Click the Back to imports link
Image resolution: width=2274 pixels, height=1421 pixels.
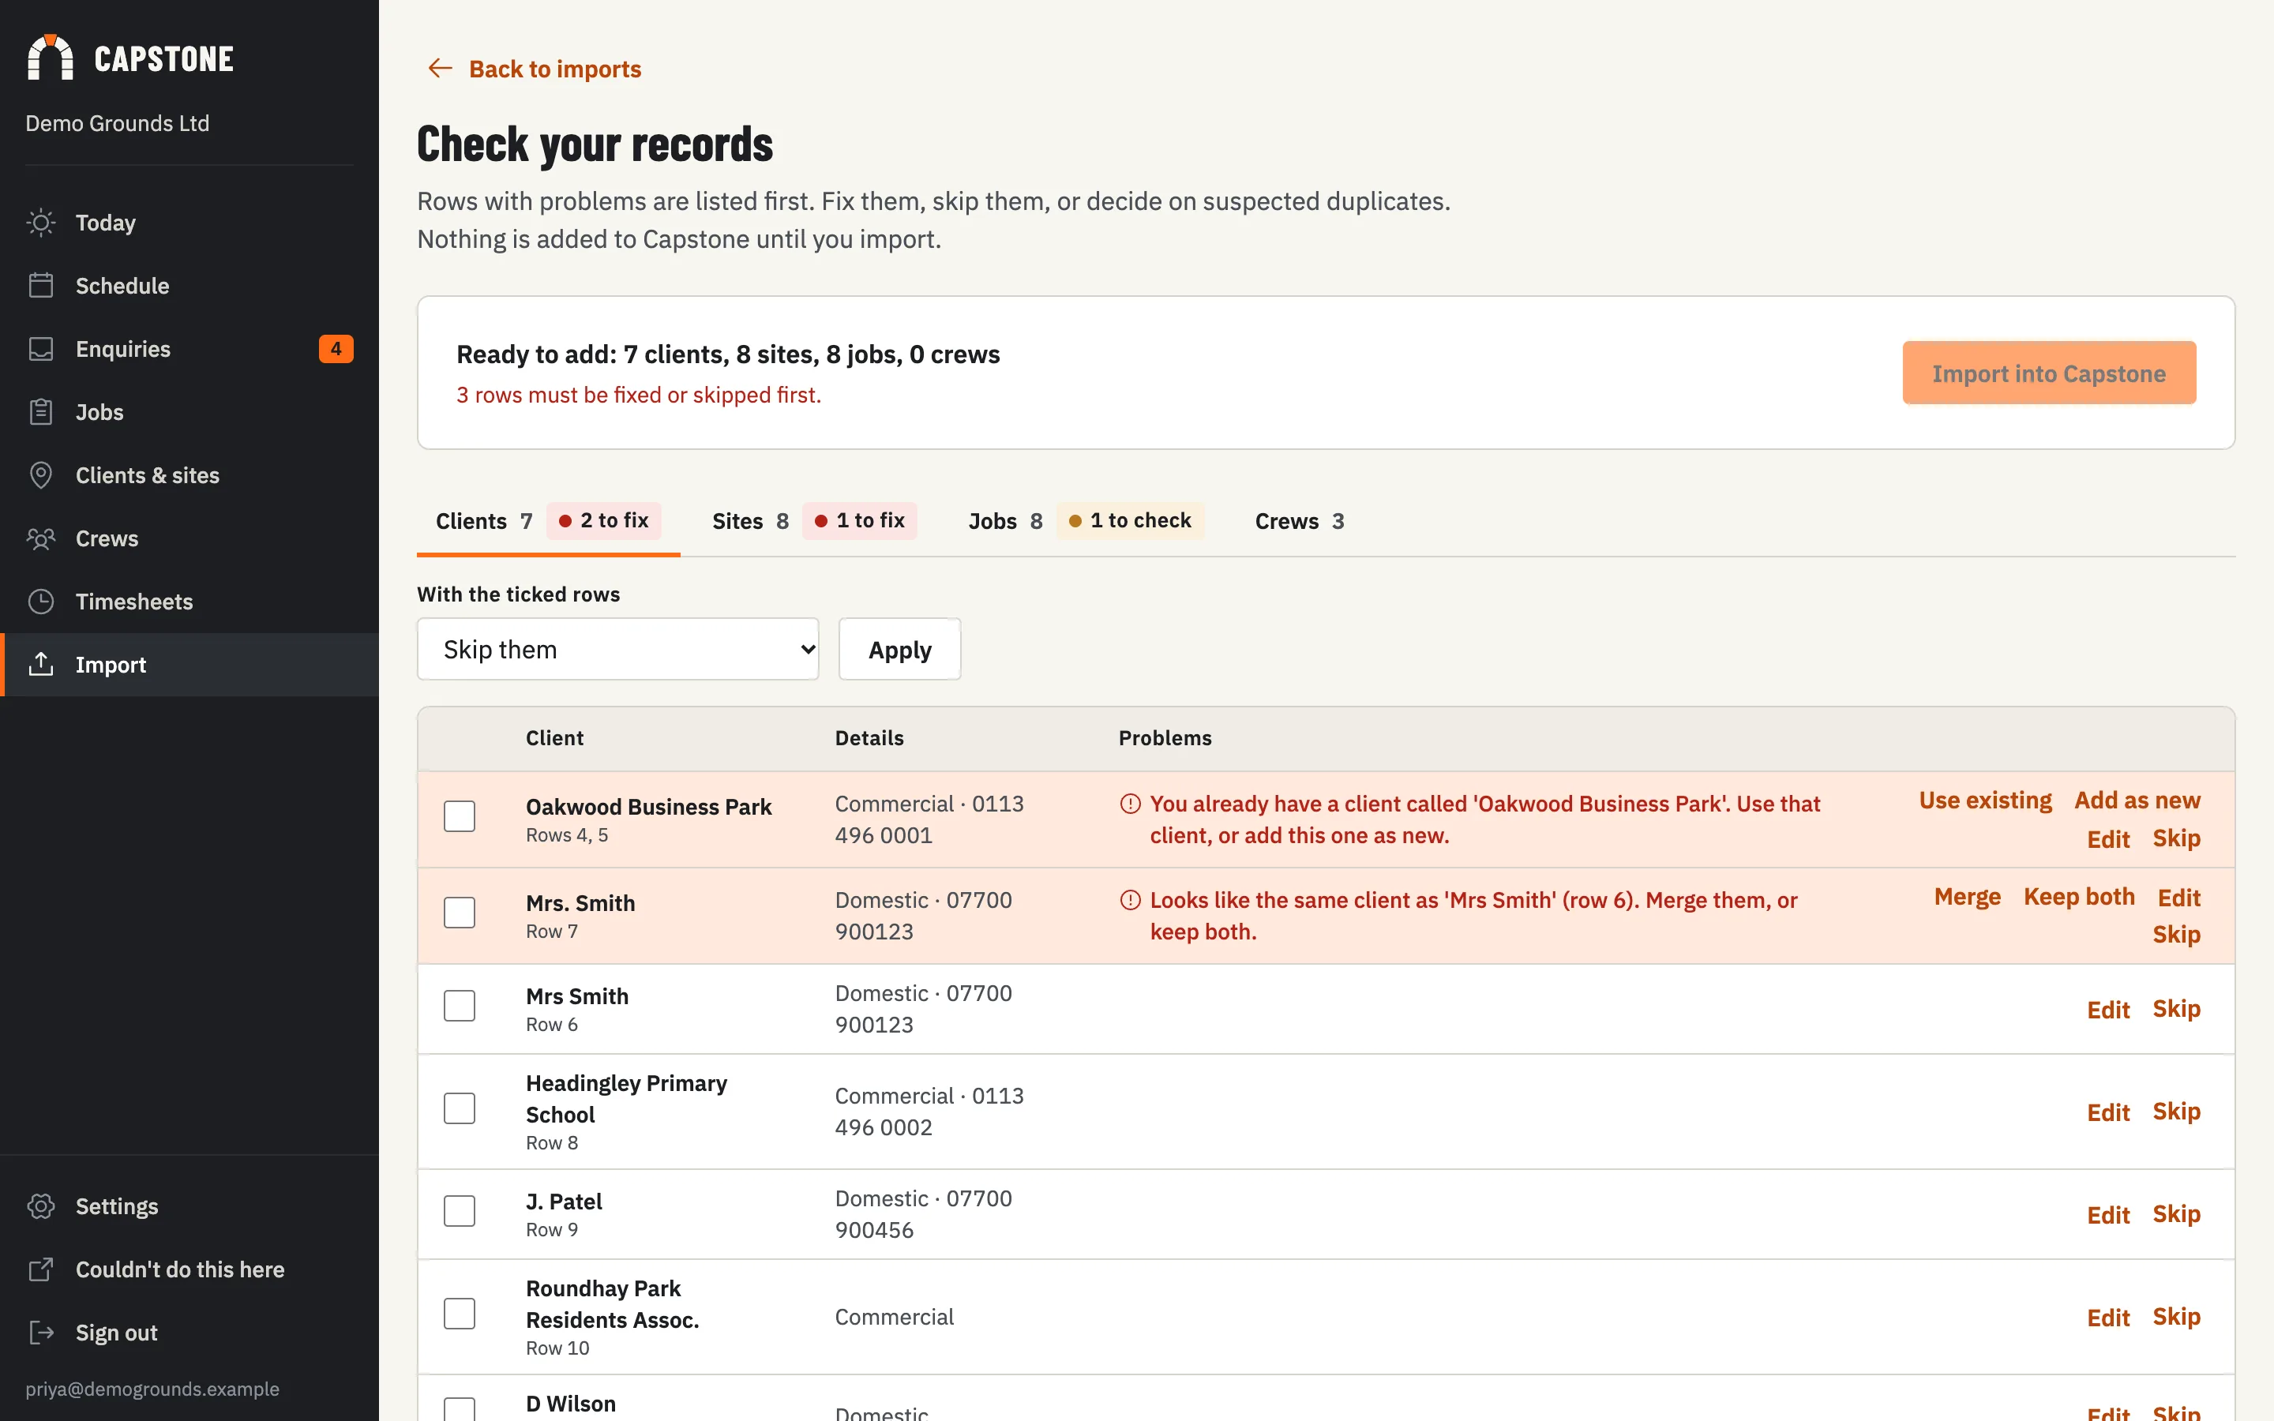534,69
